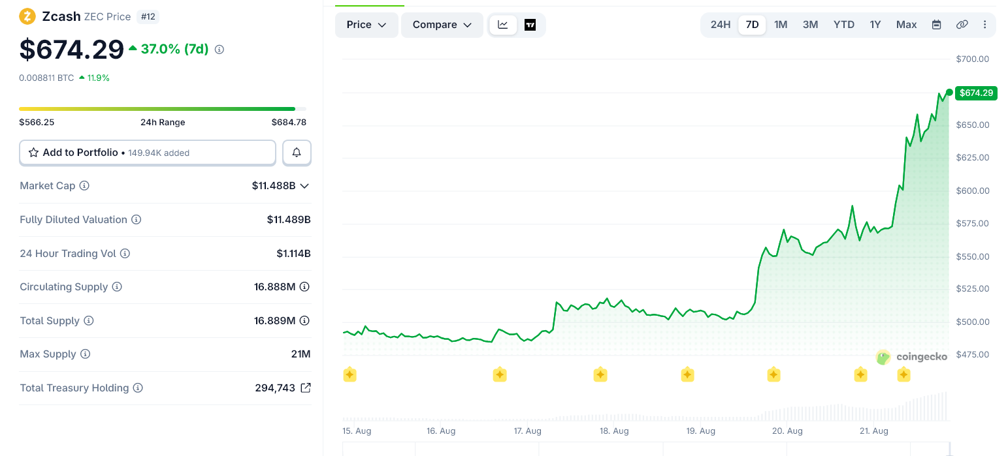Image resolution: width=1008 pixels, height=456 pixels.
Task: Click the $684.78 24h high value
Action: (289, 122)
